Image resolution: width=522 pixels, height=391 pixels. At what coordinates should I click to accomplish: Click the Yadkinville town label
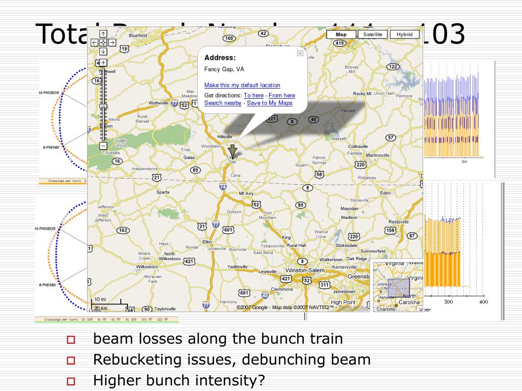[238, 267]
